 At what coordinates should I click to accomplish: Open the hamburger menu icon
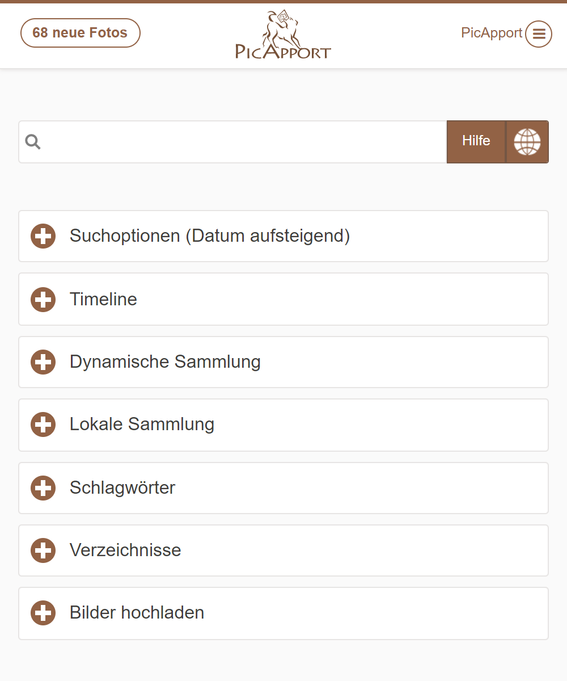point(538,34)
